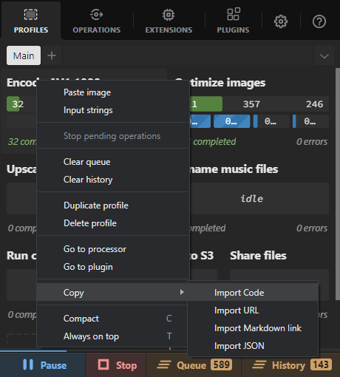Open help via the question mark icon
The height and width of the screenshot is (377, 340).
(319, 21)
